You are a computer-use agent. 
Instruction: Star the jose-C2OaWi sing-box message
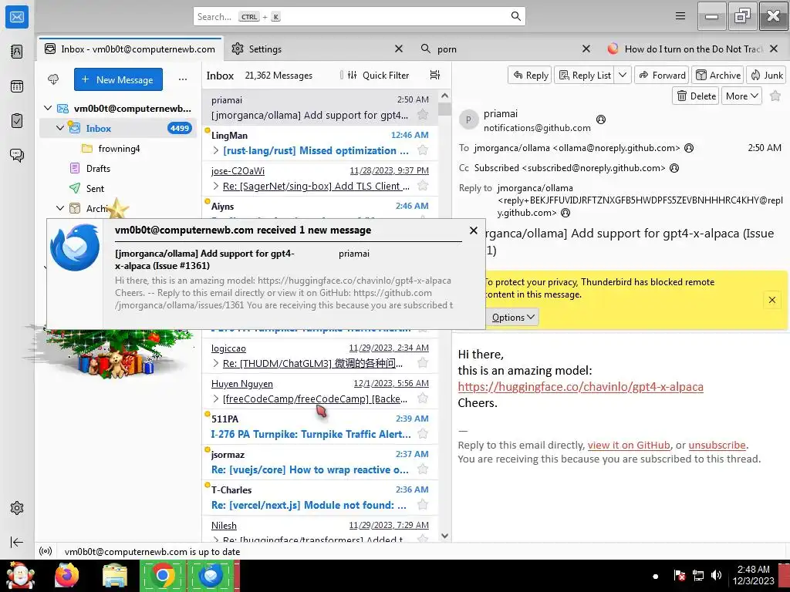[x=423, y=186]
